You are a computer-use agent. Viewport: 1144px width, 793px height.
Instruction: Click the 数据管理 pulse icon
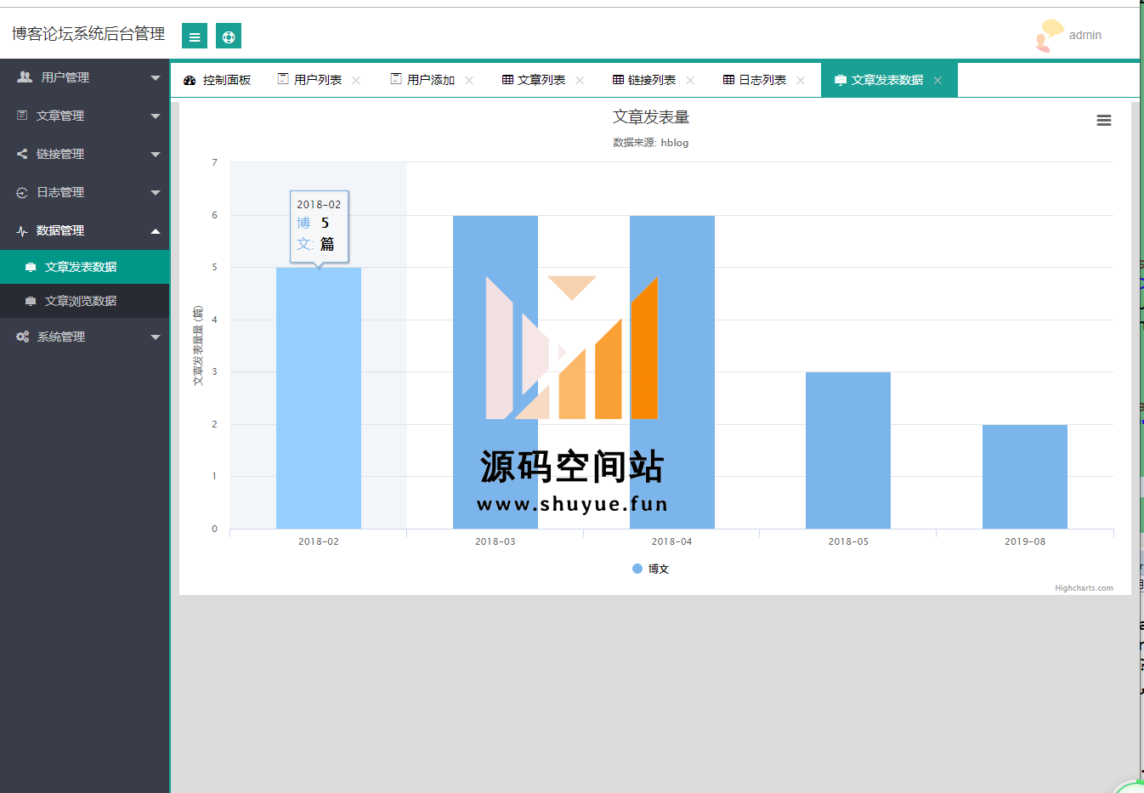click(x=22, y=231)
